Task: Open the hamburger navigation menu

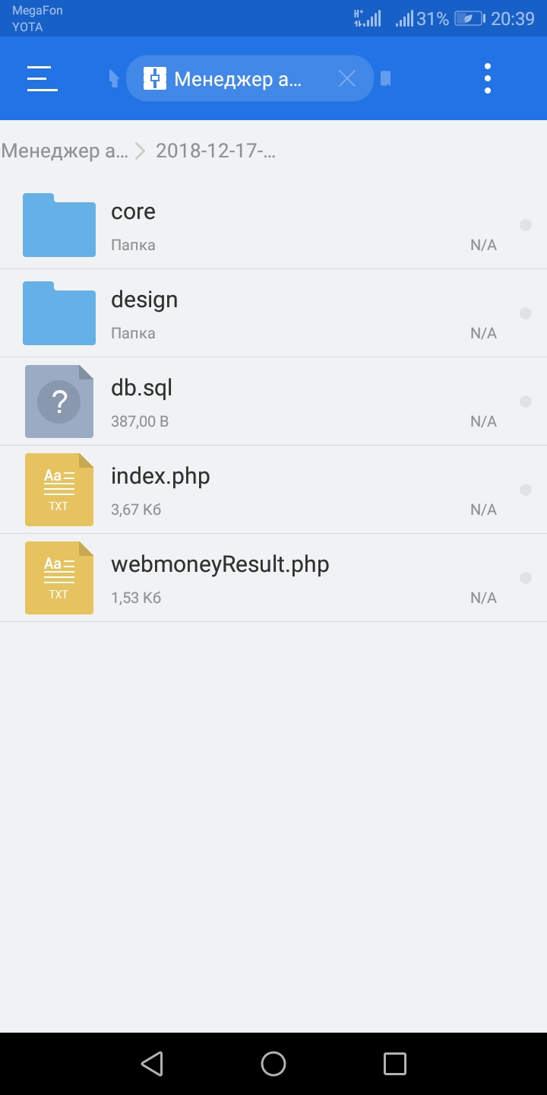Action: tap(43, 78)
